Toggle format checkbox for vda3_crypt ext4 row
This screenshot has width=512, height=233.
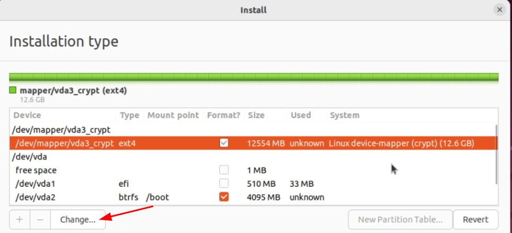pos(224,143)
